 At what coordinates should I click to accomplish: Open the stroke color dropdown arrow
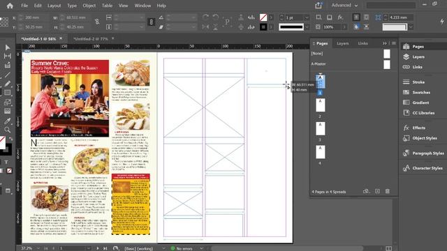click(271, 27)
